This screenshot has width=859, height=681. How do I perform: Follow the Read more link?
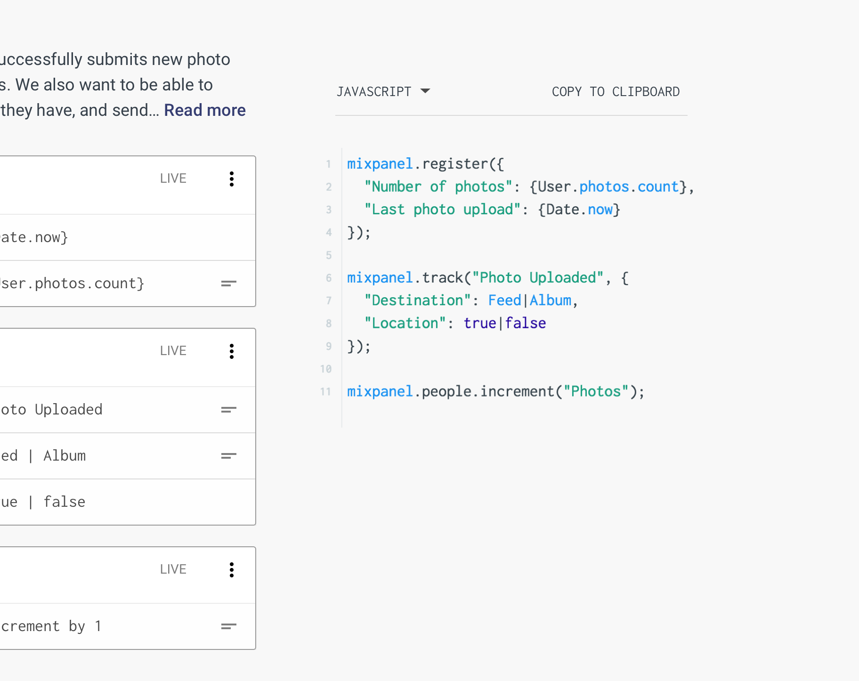tap(205, 110)
